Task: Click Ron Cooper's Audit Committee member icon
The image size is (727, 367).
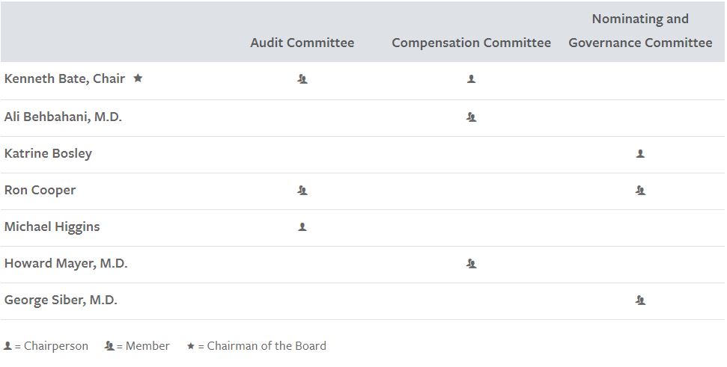Action: 302,190
